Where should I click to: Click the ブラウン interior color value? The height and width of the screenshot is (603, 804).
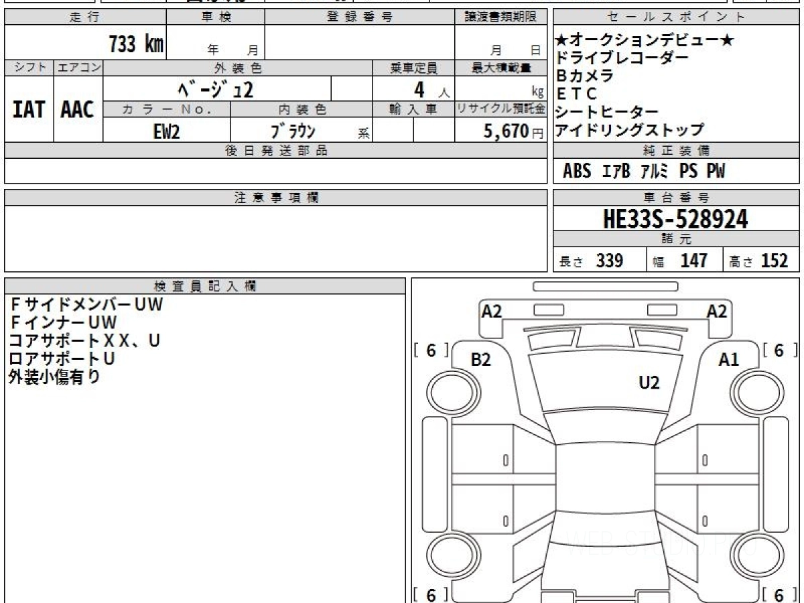click(x=293, y=131)
